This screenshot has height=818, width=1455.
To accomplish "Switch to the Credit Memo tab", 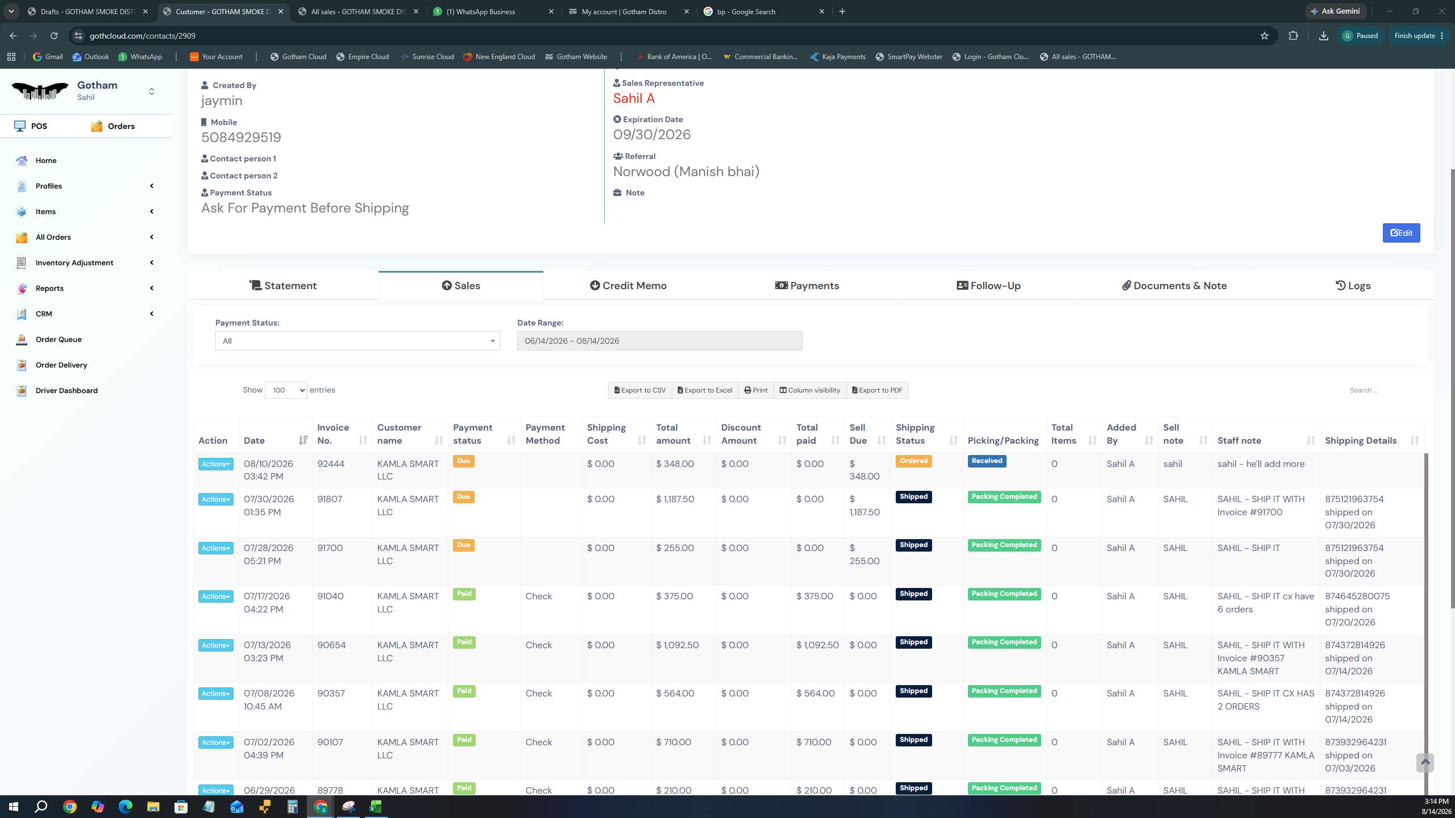I will point(627,286).
